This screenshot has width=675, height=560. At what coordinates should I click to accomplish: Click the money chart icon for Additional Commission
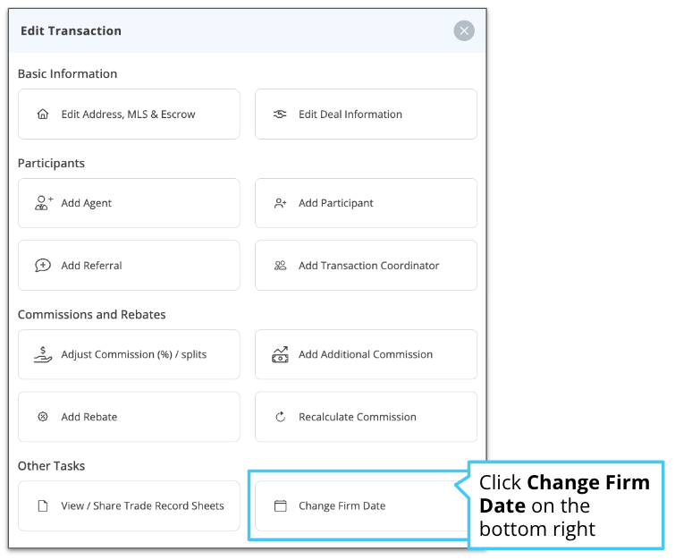pyautogui.click(x=280, y=354)
